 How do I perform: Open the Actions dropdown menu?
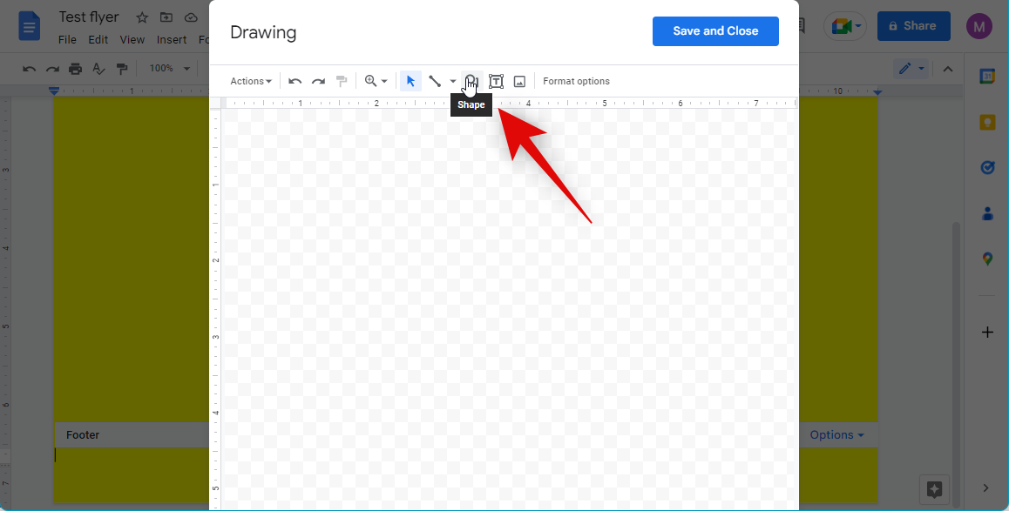click(251, 81)
